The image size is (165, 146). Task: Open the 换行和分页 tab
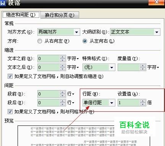pos(60,15)
